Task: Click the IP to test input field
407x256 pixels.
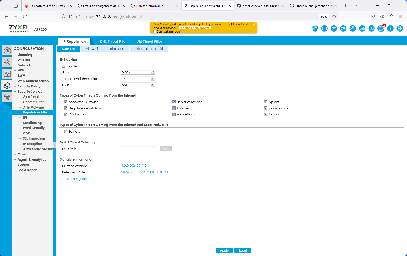Action: click(x=138, y=148)
